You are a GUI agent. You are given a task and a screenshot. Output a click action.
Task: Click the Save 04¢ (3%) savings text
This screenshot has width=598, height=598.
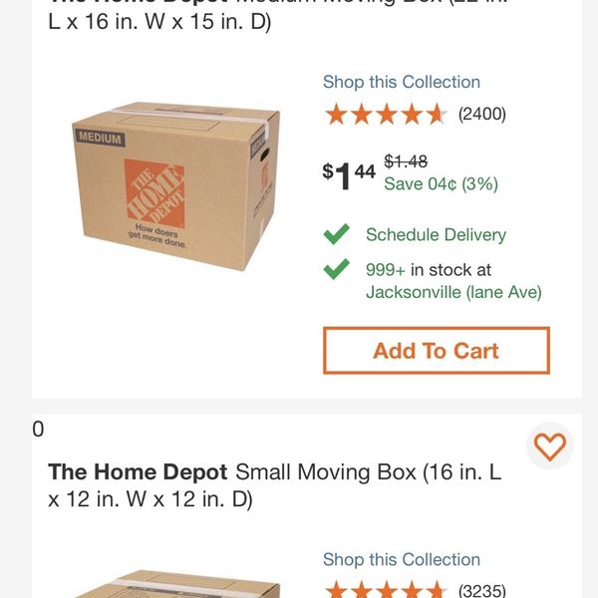[x=441, y=183]
